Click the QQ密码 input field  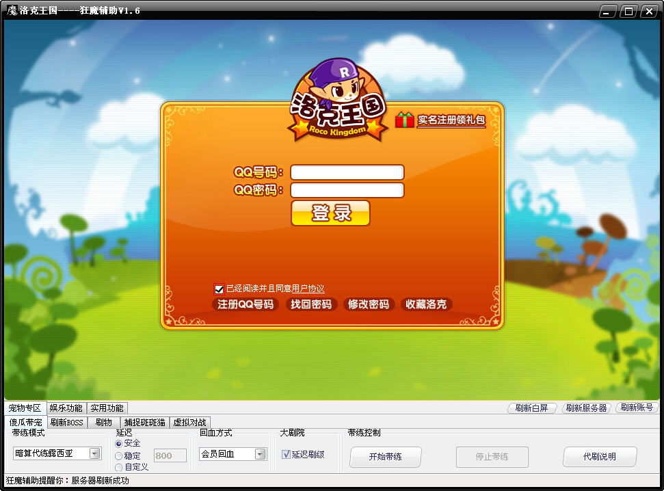(x=347, y=190)
